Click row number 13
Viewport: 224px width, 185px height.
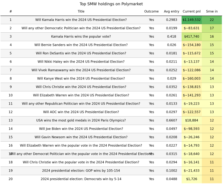click(x=11, y=120)
